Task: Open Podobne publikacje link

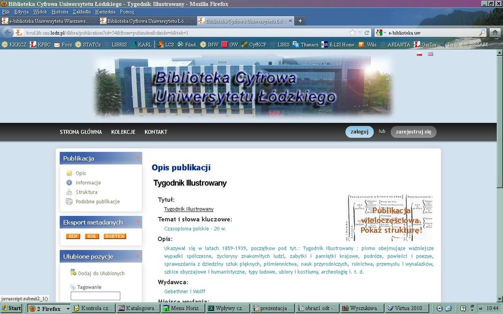Action: pos(98,202)
